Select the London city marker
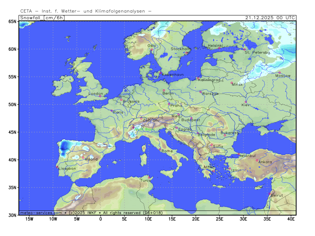 point(100,96)
